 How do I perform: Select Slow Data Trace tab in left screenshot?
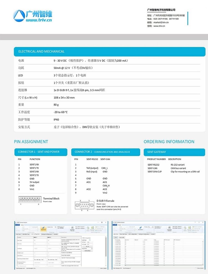click(x=26, y=234)
